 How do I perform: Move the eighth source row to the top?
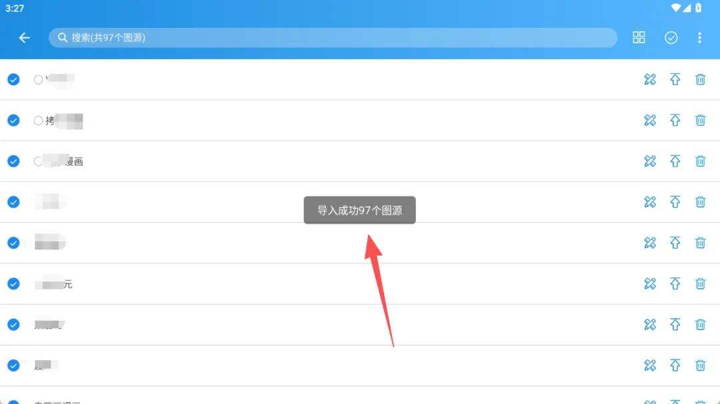coord(675,365)
